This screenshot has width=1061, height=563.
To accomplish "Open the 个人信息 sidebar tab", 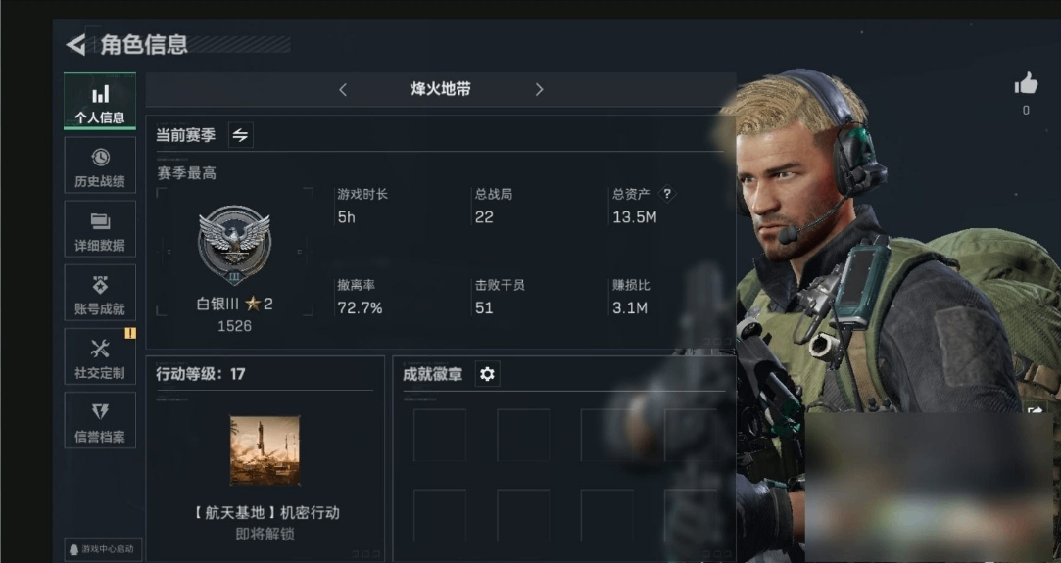I will (100, 102).
